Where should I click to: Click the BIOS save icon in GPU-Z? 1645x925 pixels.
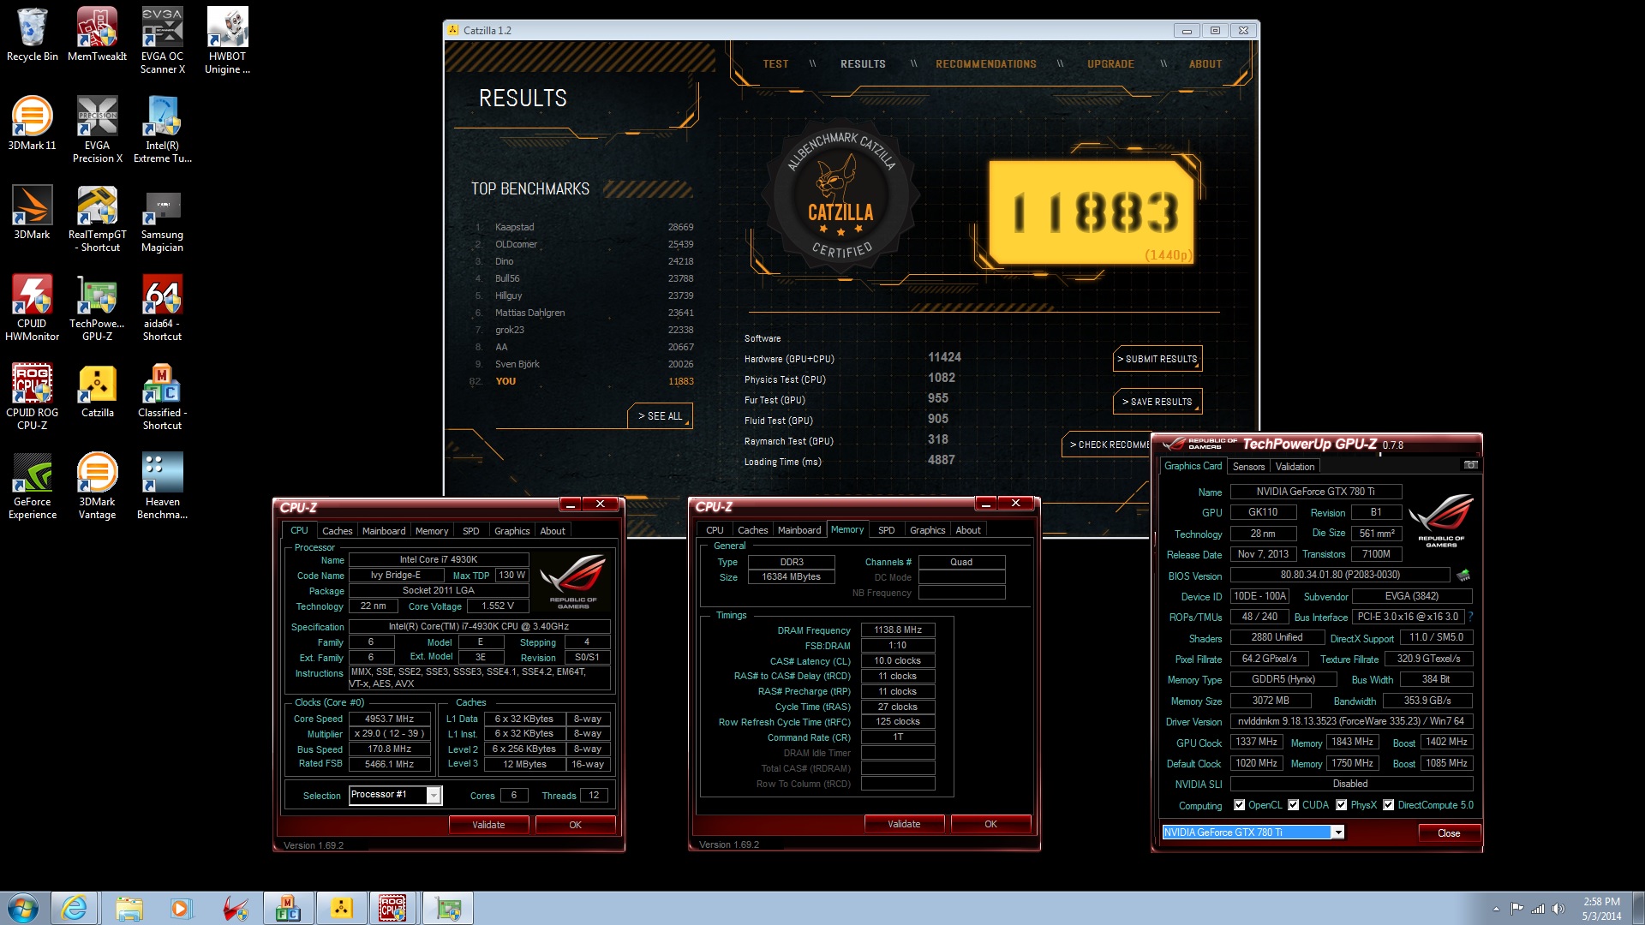point(1463,575)
